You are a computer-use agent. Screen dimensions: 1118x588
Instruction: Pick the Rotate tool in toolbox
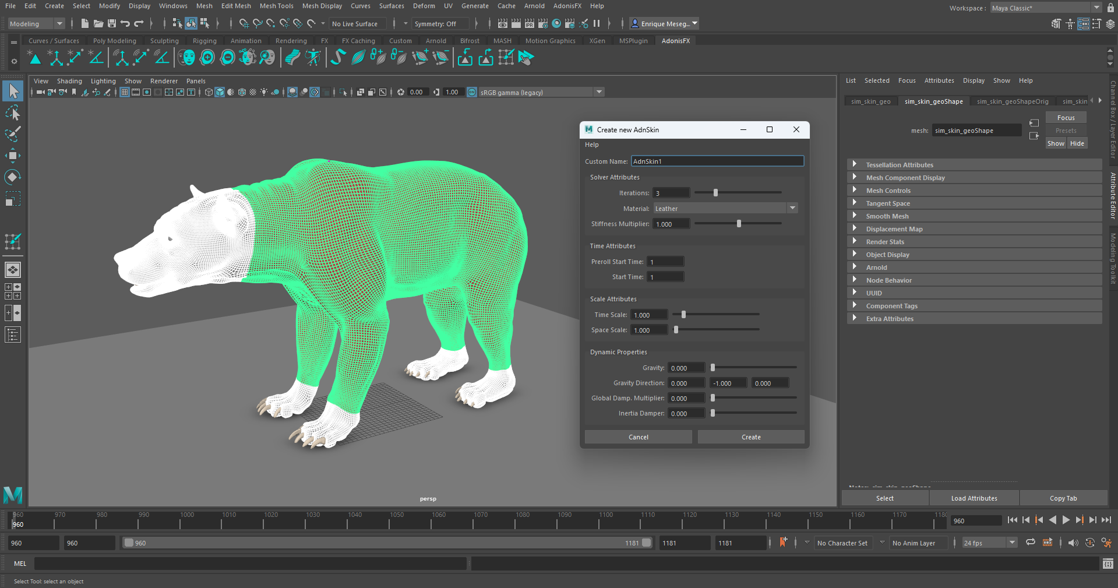(x=13, y=177)
